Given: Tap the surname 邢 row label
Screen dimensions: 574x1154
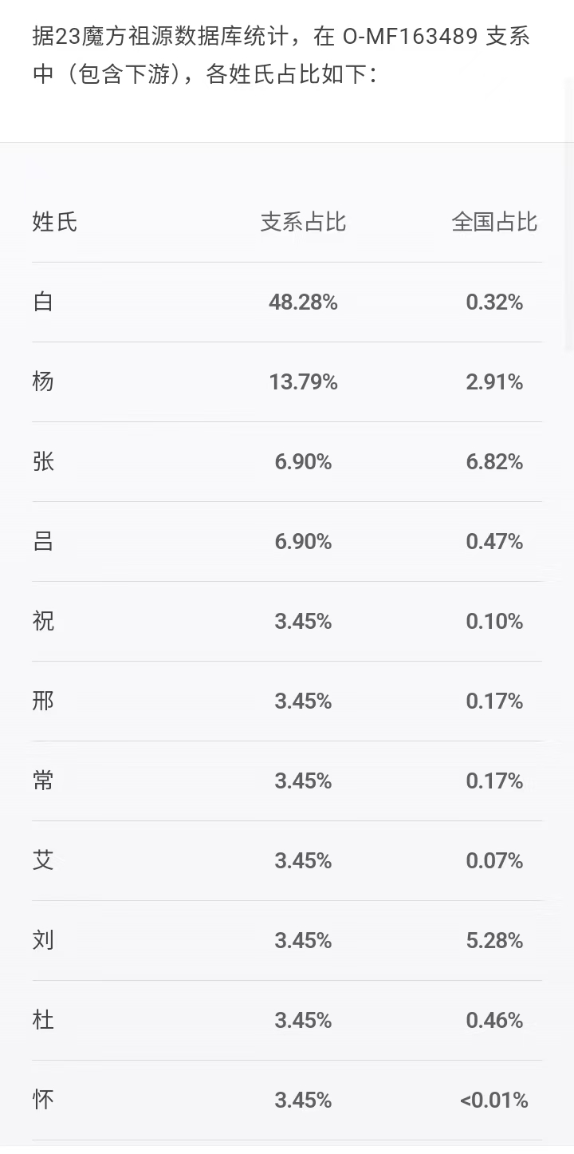Looking at the screenshot, I should coord(43,701).
